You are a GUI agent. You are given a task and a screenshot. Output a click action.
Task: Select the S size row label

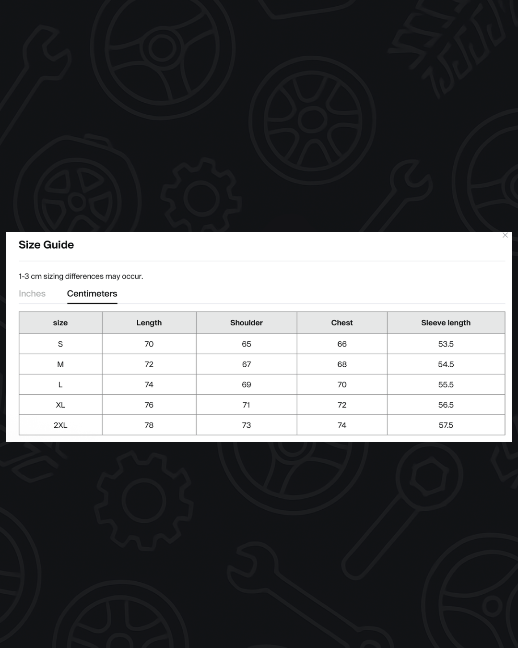(x=60, y=344)
